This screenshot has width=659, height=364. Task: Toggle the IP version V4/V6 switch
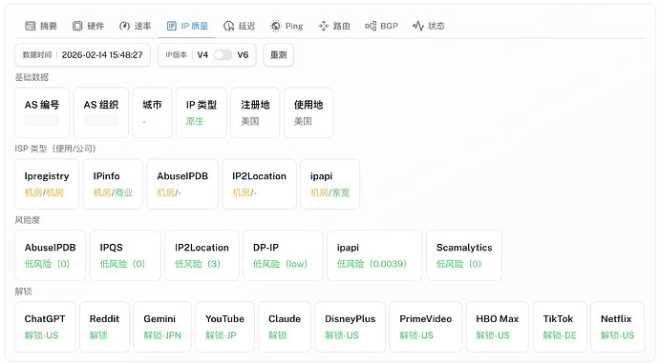coord(223,55)
